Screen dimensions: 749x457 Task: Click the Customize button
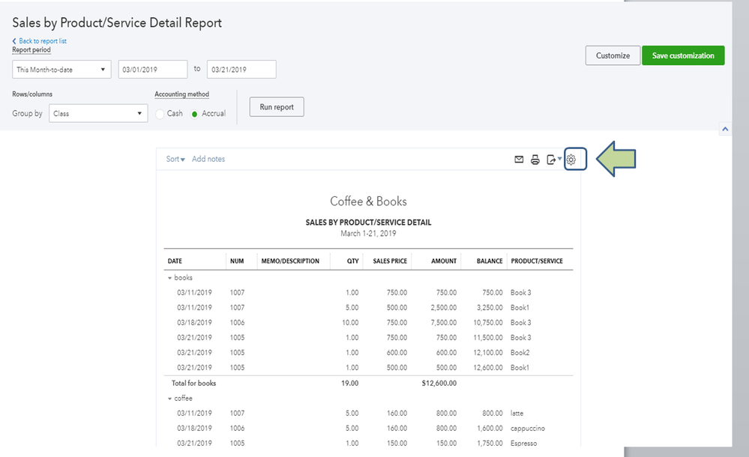point(613,55)
